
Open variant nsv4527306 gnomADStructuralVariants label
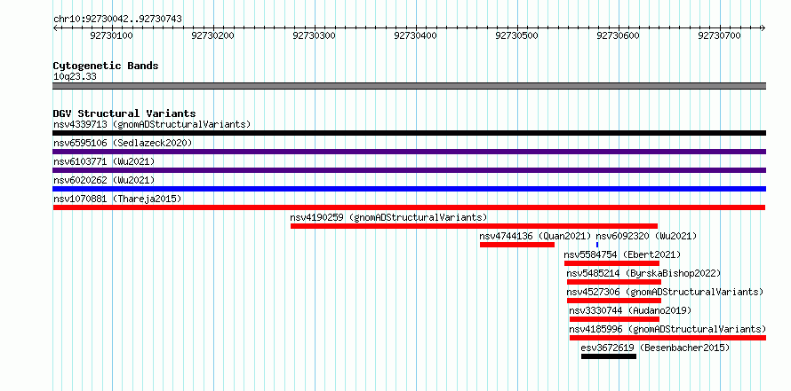pyautogui.click(x=665, y=292)
